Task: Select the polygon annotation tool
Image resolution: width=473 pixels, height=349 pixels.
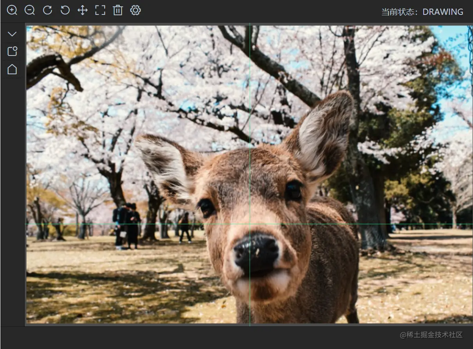Action: 12,69
